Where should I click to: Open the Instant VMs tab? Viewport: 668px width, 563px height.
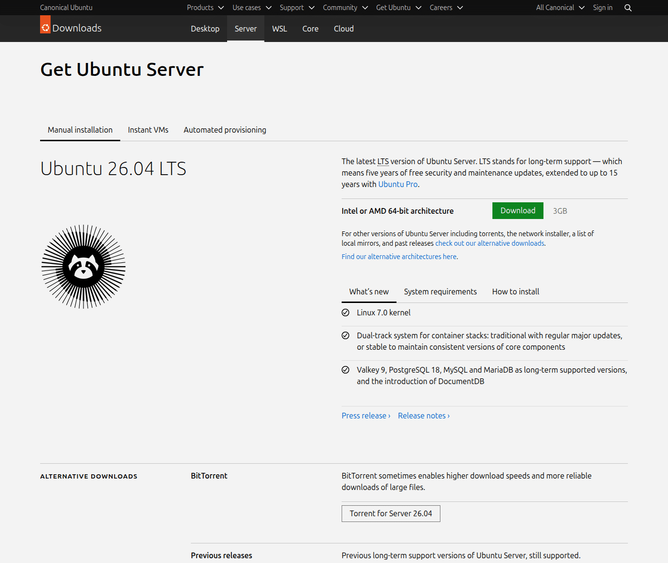pyautogui.click(x=148, y=130)
